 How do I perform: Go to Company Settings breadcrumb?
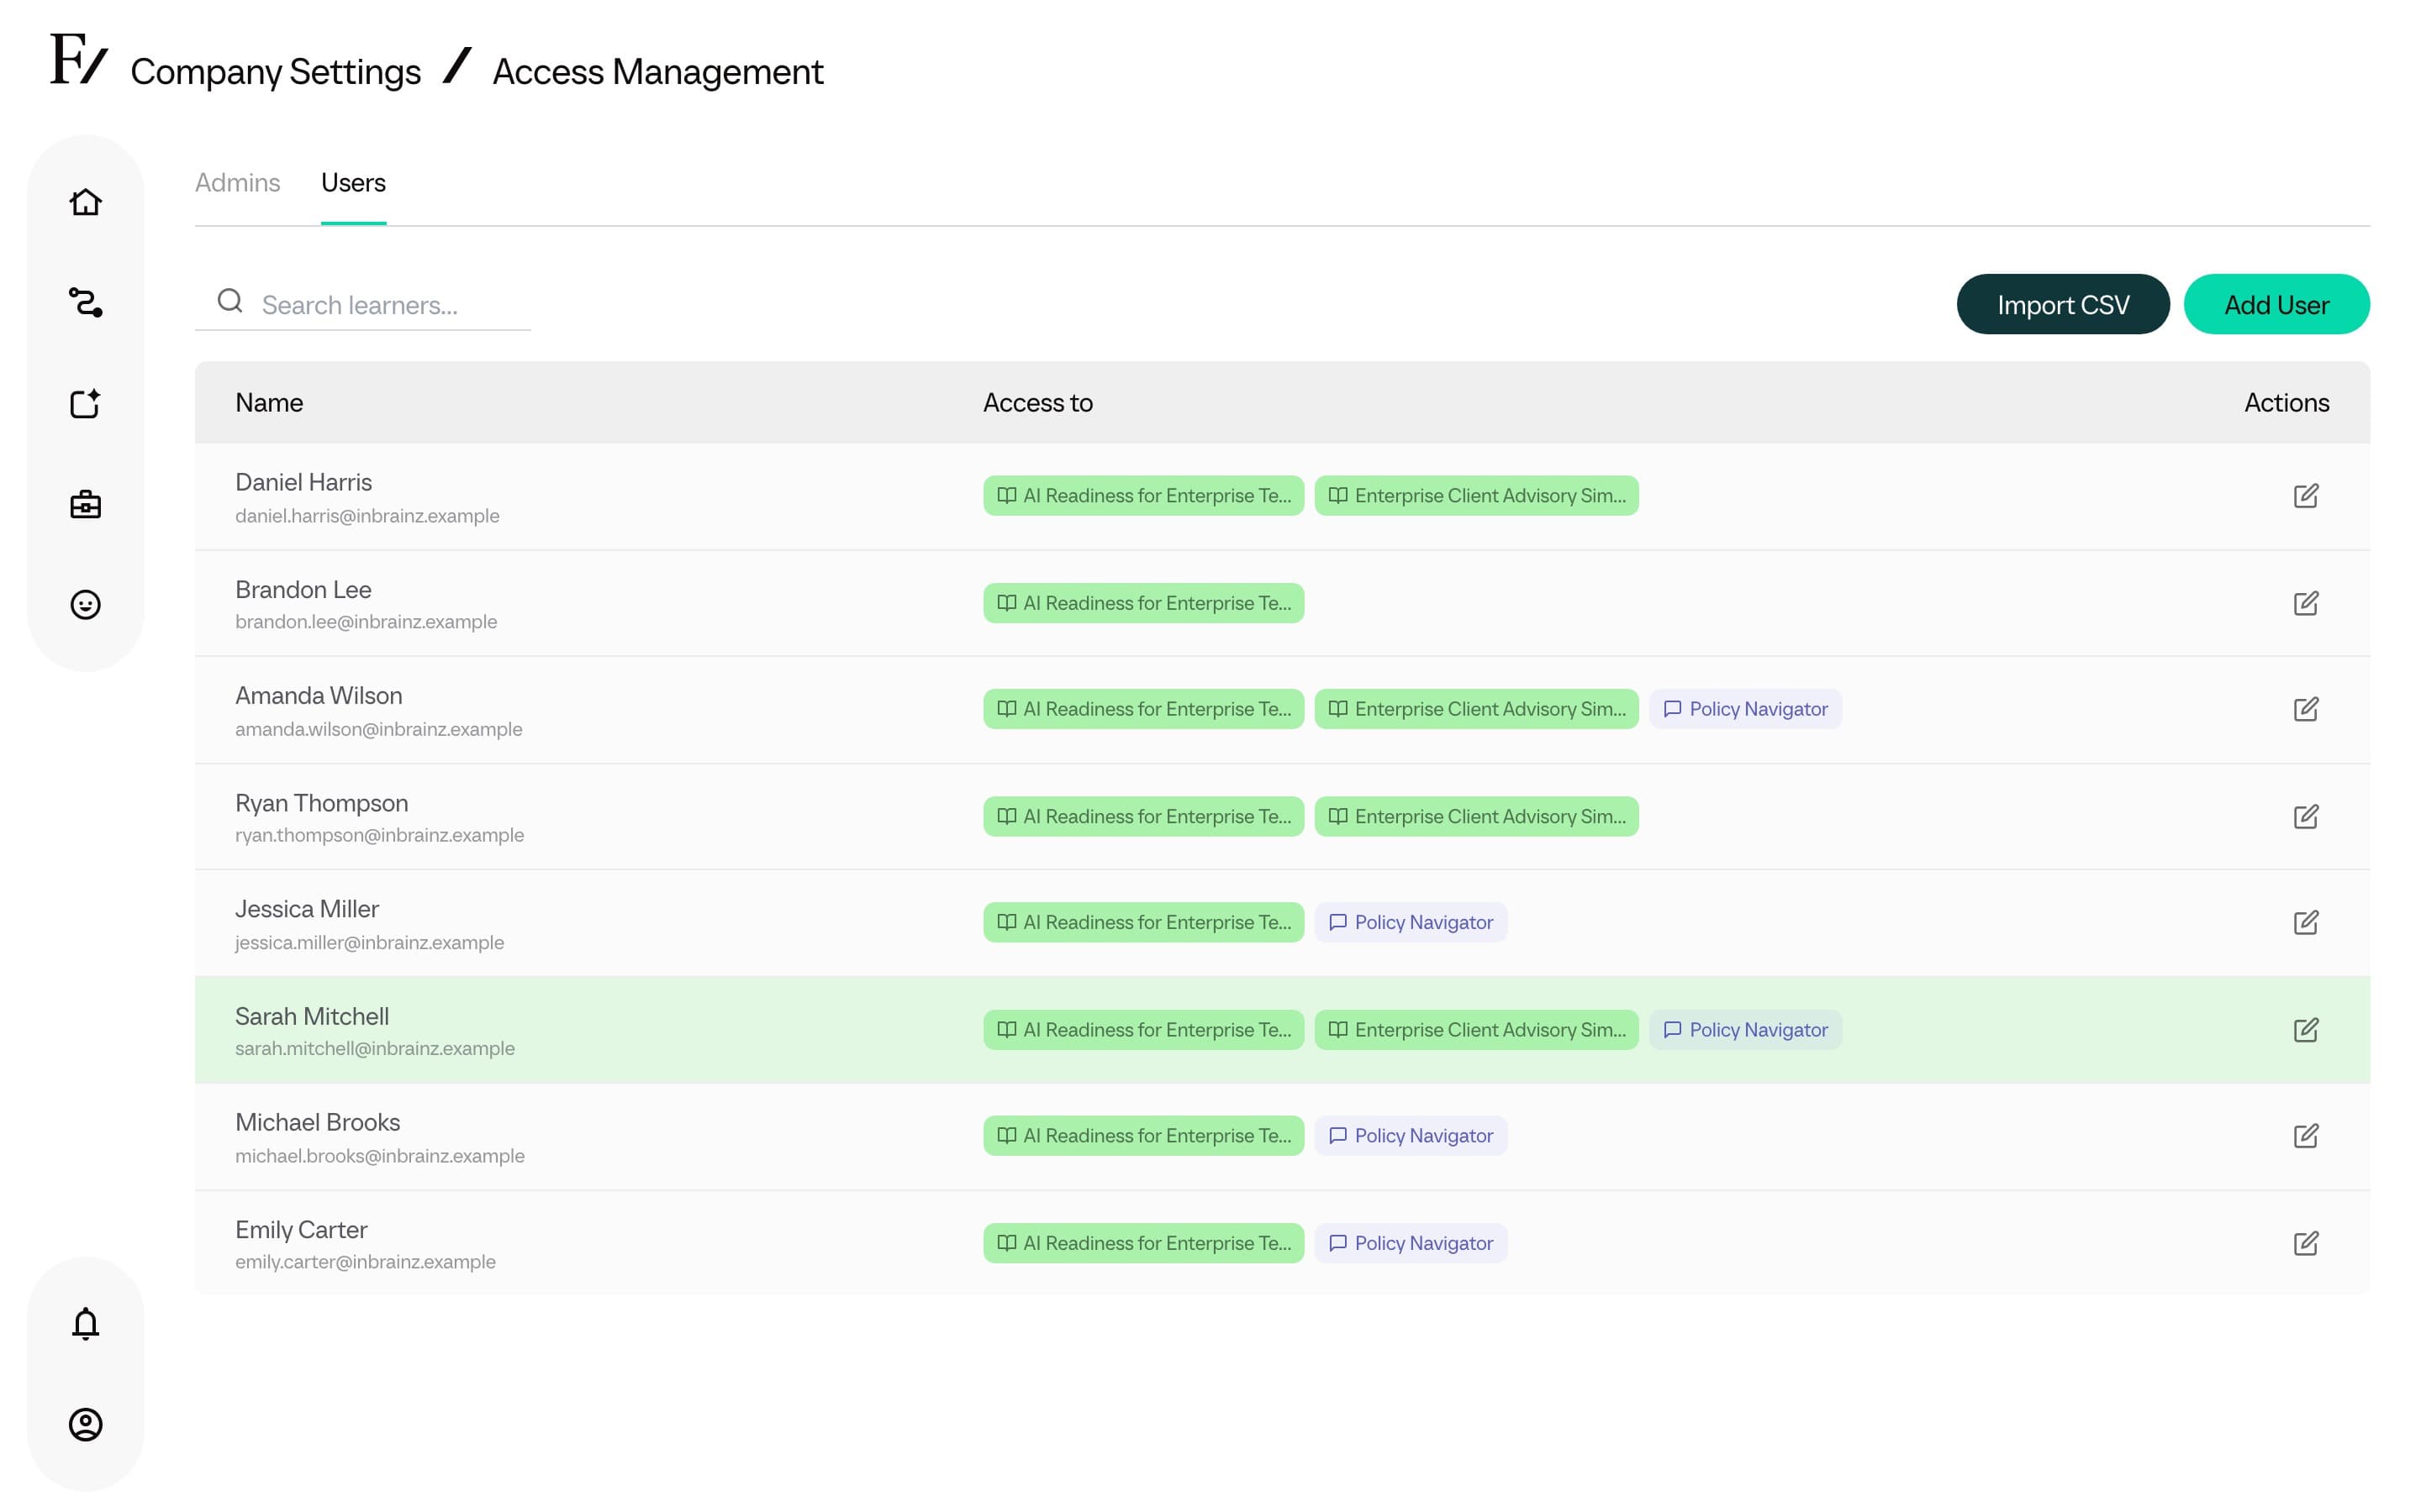point(275,72)
